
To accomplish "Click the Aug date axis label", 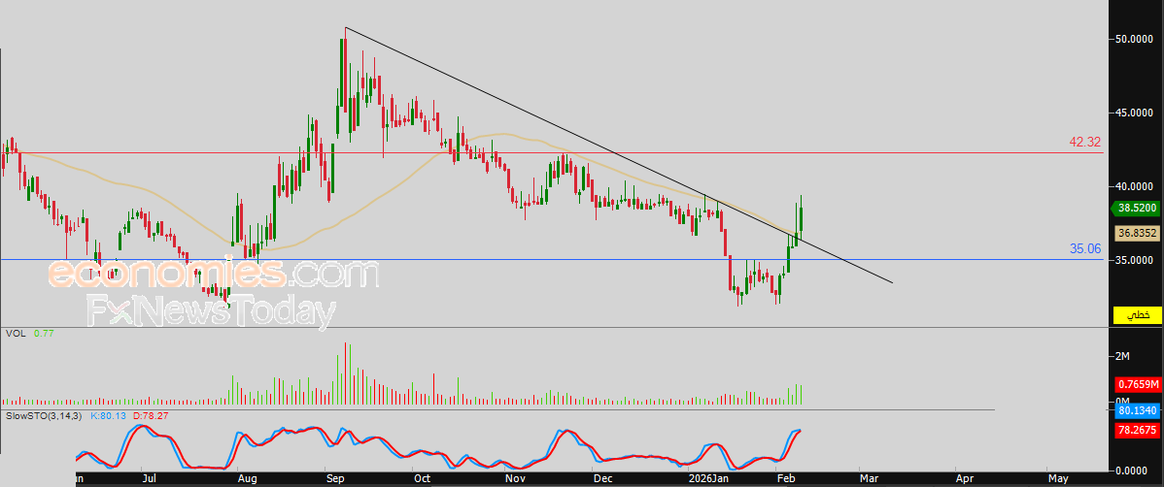I will click(247, 479).
